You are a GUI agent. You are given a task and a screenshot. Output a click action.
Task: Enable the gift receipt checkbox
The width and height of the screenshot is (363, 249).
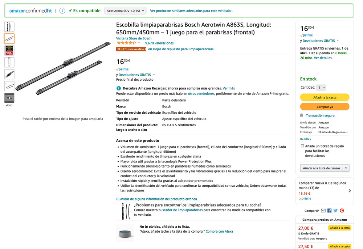point(302,146)
